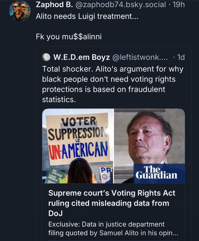199x241 pixels.
Task: Open Zaphod B.'s profile avatar
Action: (20, 11)
